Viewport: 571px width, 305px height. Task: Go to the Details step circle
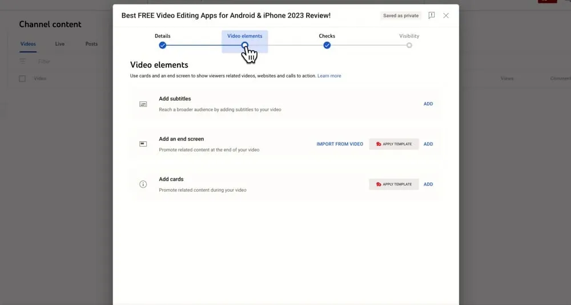pyautogui.click(x=163, y=45)
